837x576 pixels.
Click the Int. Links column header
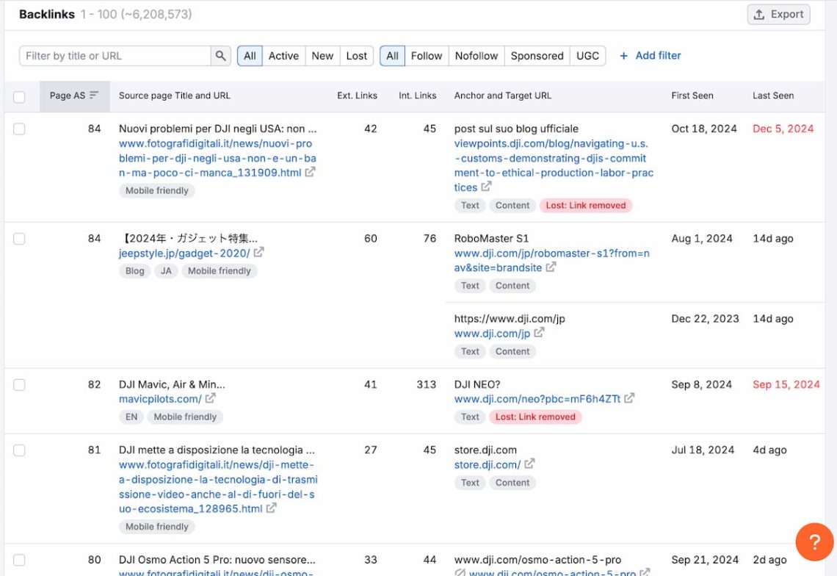[x=418, y=96]
